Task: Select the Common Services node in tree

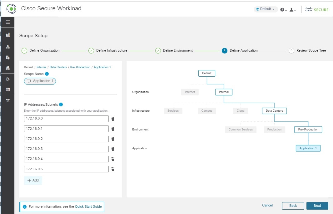Action: pyautogui.click(x=241, y=129)
